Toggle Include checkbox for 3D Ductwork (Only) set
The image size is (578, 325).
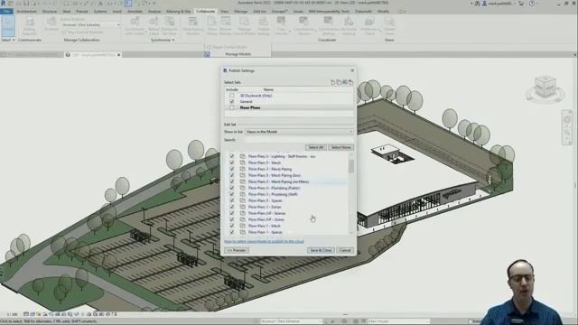coord(232,96)
